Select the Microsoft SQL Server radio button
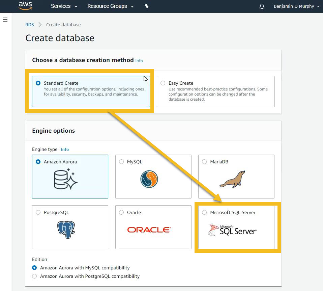323x291 pixels. [x=204, y=212]
